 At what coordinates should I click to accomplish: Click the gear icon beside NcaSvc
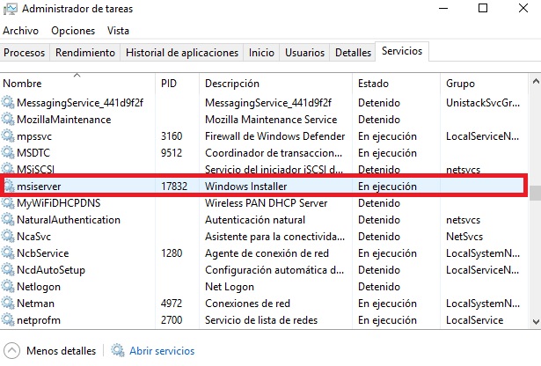tap(8, 237)
